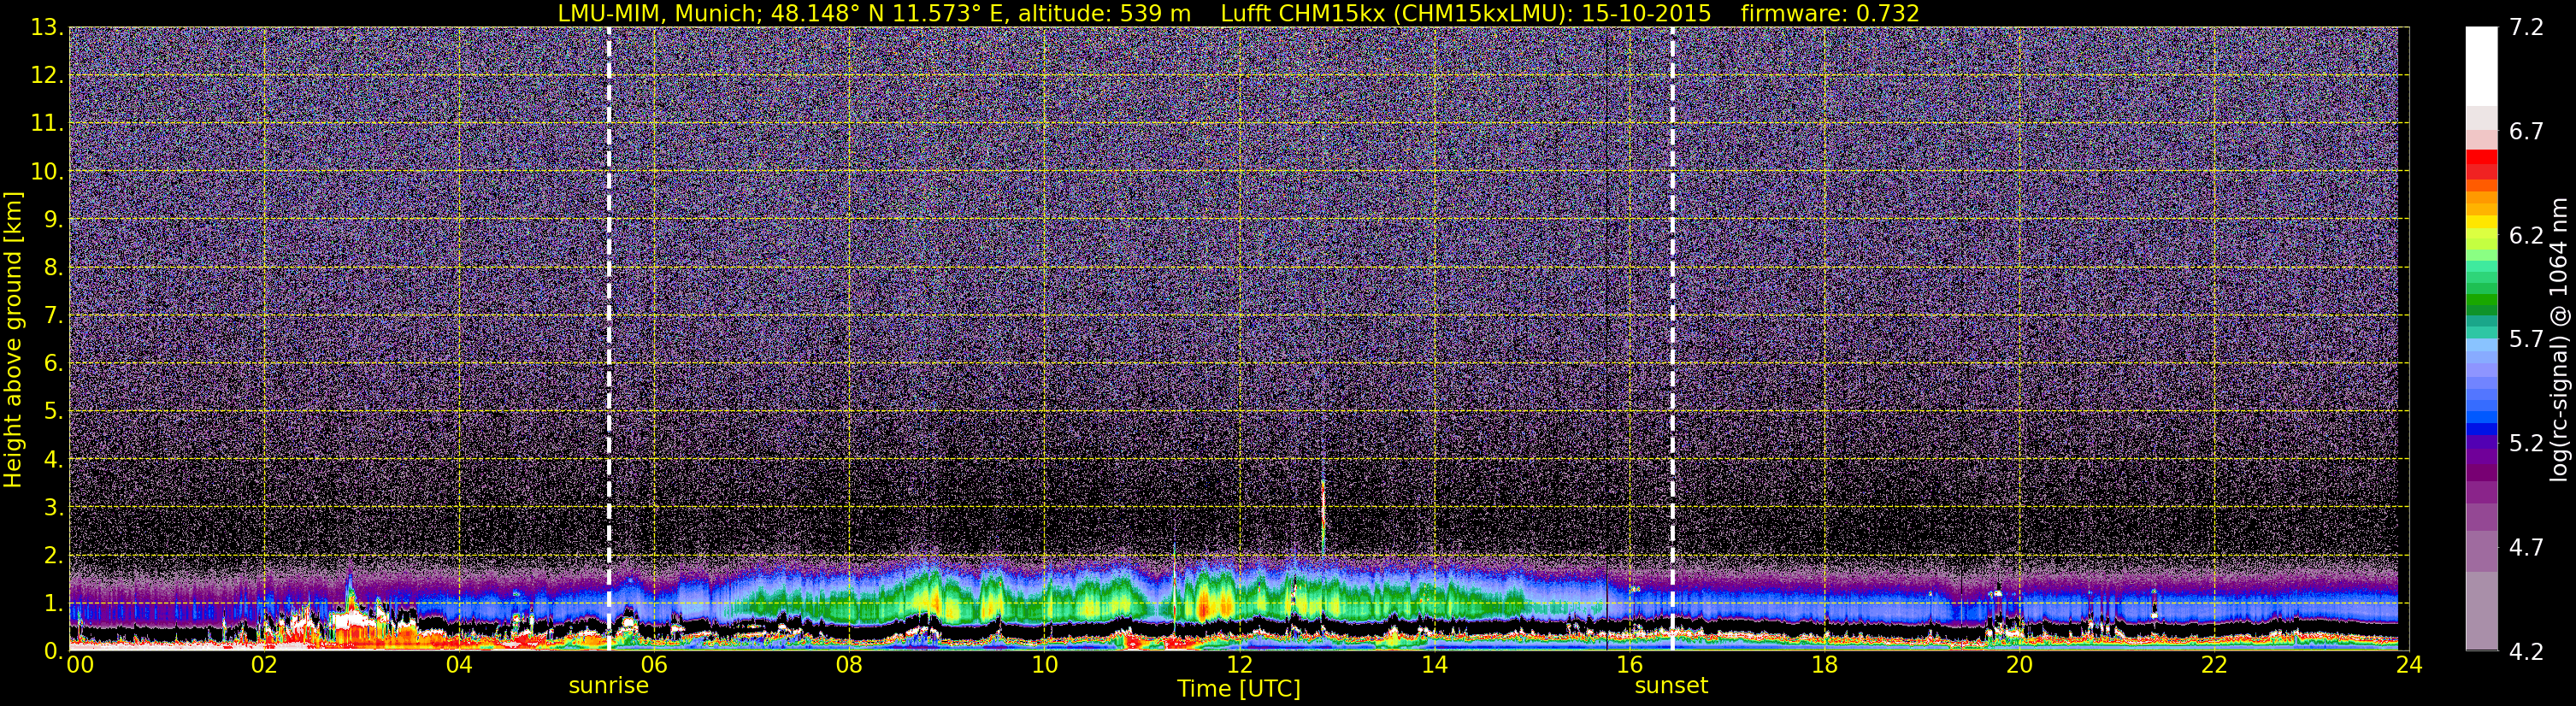Click the '6.2' colorbar tick value
This screenshot has width=2576, height=706.
coord(2526,235)
